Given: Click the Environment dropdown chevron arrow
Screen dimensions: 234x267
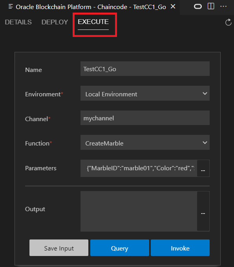Looking at the screenshot, I should (x=205, y=94).
